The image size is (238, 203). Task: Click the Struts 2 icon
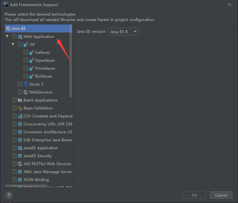point(26,84)
